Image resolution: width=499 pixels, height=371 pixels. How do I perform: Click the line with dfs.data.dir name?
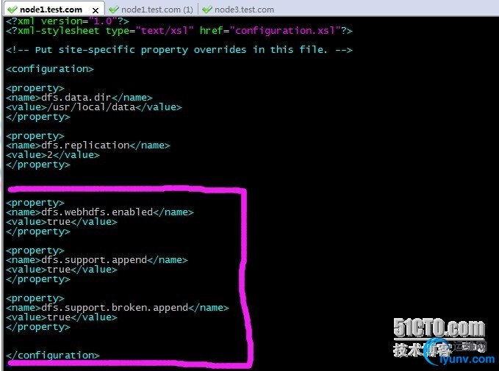pos(79,98)
